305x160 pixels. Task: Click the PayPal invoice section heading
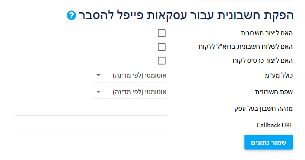(186, 15)
